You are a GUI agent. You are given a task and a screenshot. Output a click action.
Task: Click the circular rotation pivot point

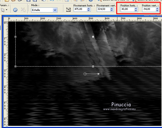click(x=85, y=74)
